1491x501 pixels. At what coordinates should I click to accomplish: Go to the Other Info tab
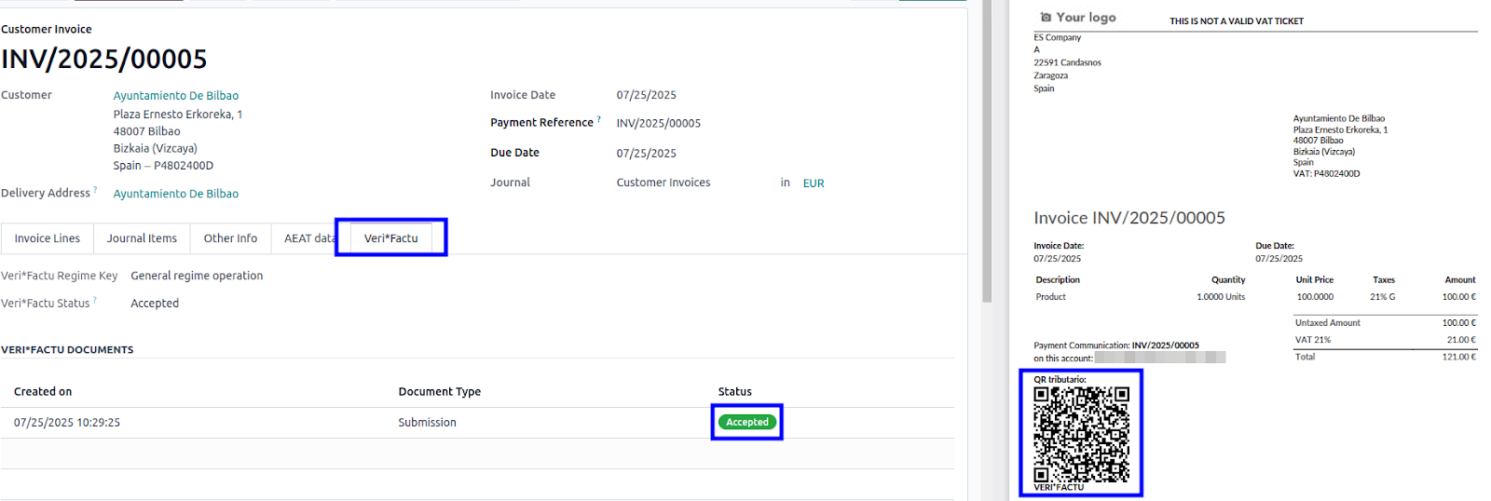tap(230, 238)
